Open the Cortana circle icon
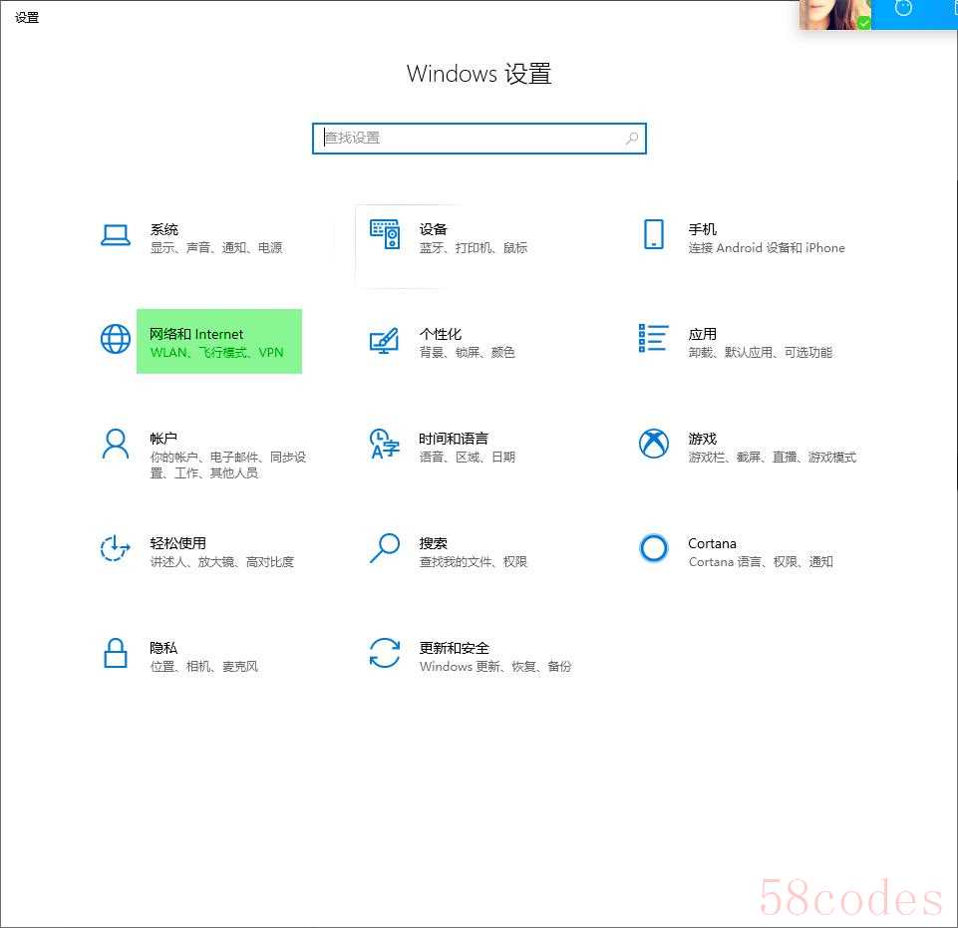Viewport: 958px width, 928px height. click(654, 548)
